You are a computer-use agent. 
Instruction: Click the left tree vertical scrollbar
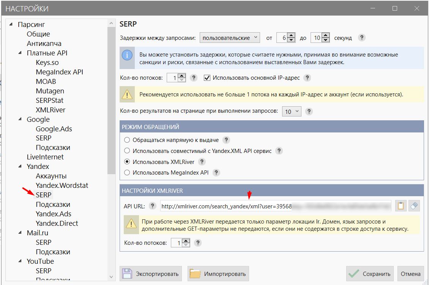pyautogui.click(x=111, y=150)
